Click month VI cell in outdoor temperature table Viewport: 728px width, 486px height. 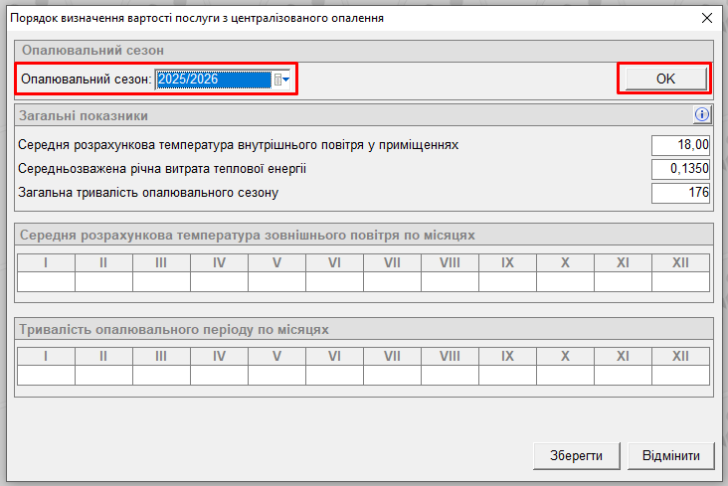click(334, 281)
